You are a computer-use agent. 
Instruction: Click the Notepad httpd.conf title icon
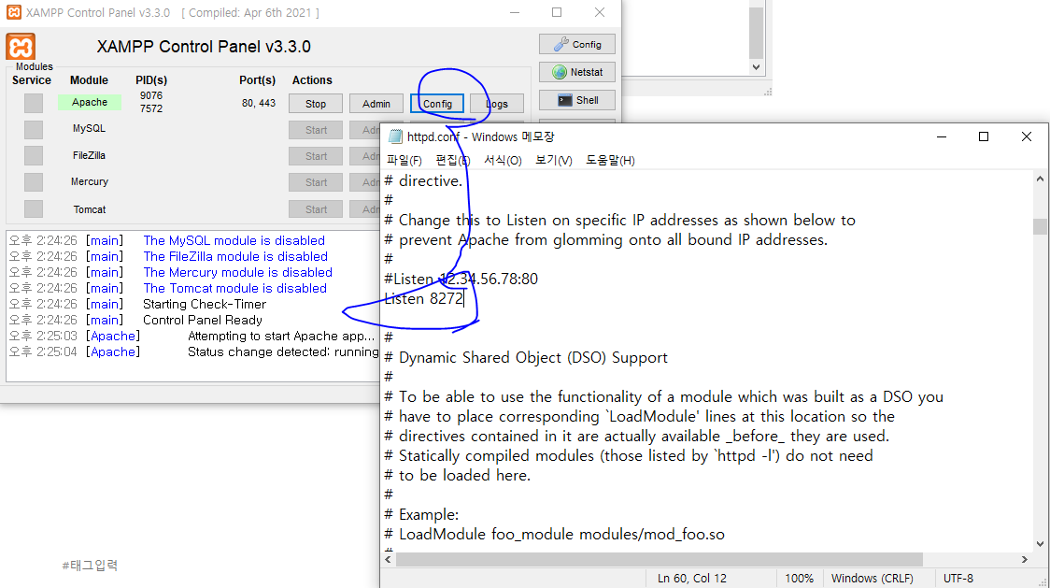(396, 136)
